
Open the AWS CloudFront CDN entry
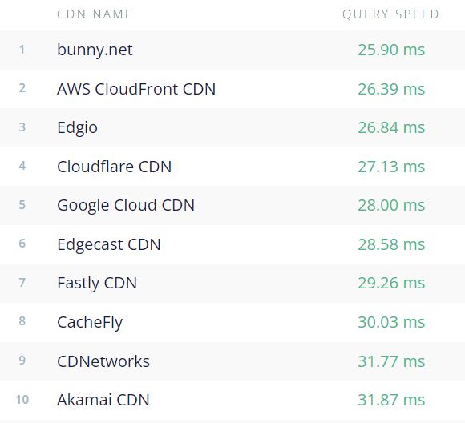click(x=136, y=89)
